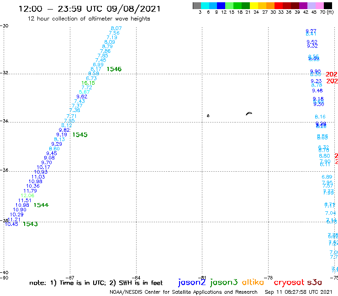
Task: Click the pink swatch in the color scale
Action: click(319, 5)
